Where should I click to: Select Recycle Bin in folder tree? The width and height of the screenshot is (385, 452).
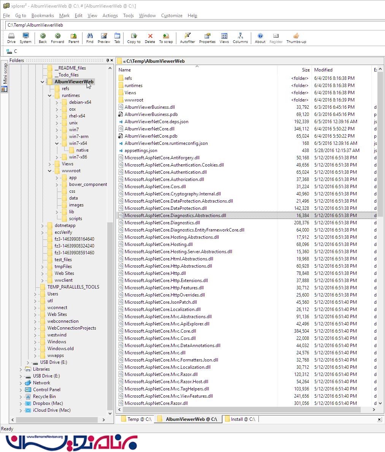(x=44, y=396)
